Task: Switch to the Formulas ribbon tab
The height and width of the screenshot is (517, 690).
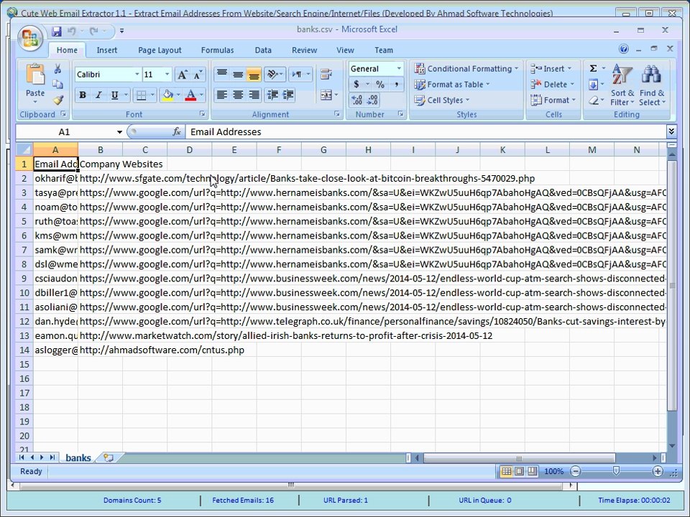Action: pos(217,50)
